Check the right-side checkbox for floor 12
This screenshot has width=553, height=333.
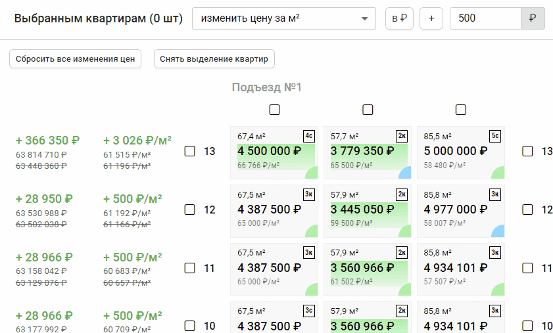[x=527, y=210]
